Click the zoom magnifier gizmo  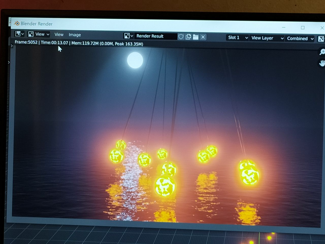[x=322, y=52]
